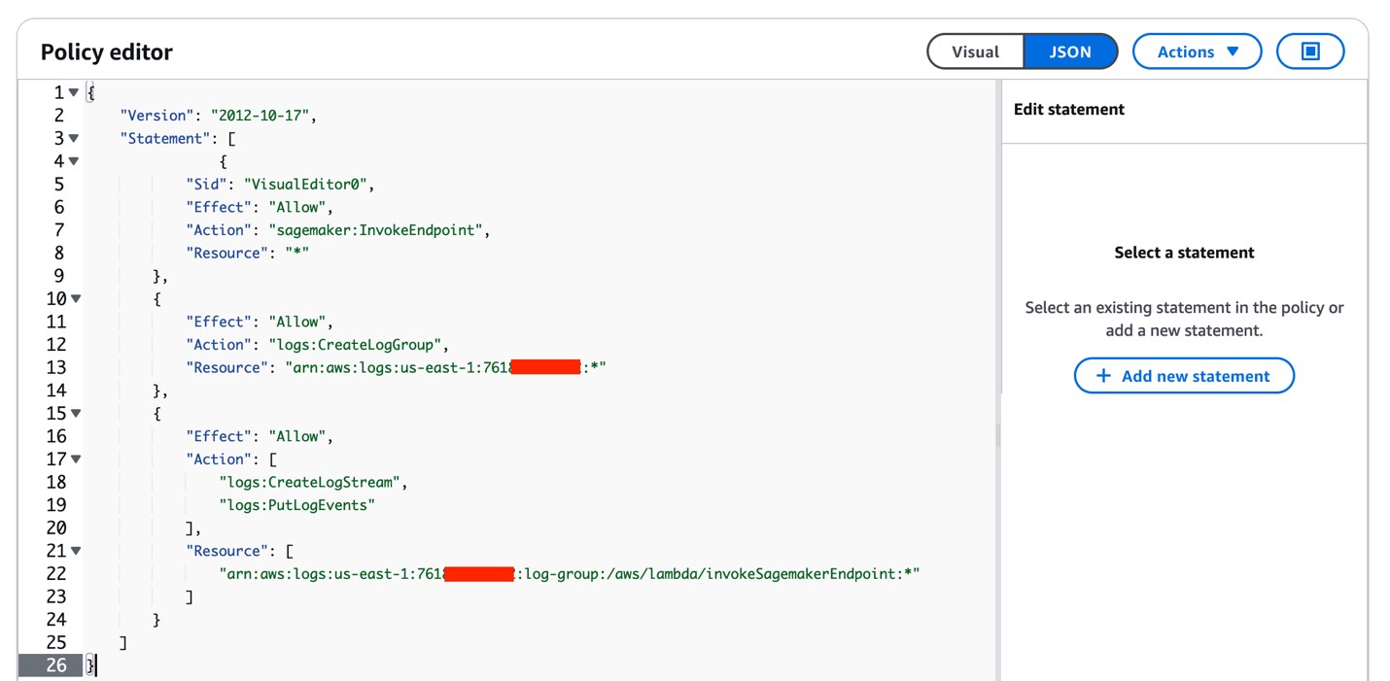Click the Select a statement heading
Screen dimensions: 1390x681
[1184, 253]
